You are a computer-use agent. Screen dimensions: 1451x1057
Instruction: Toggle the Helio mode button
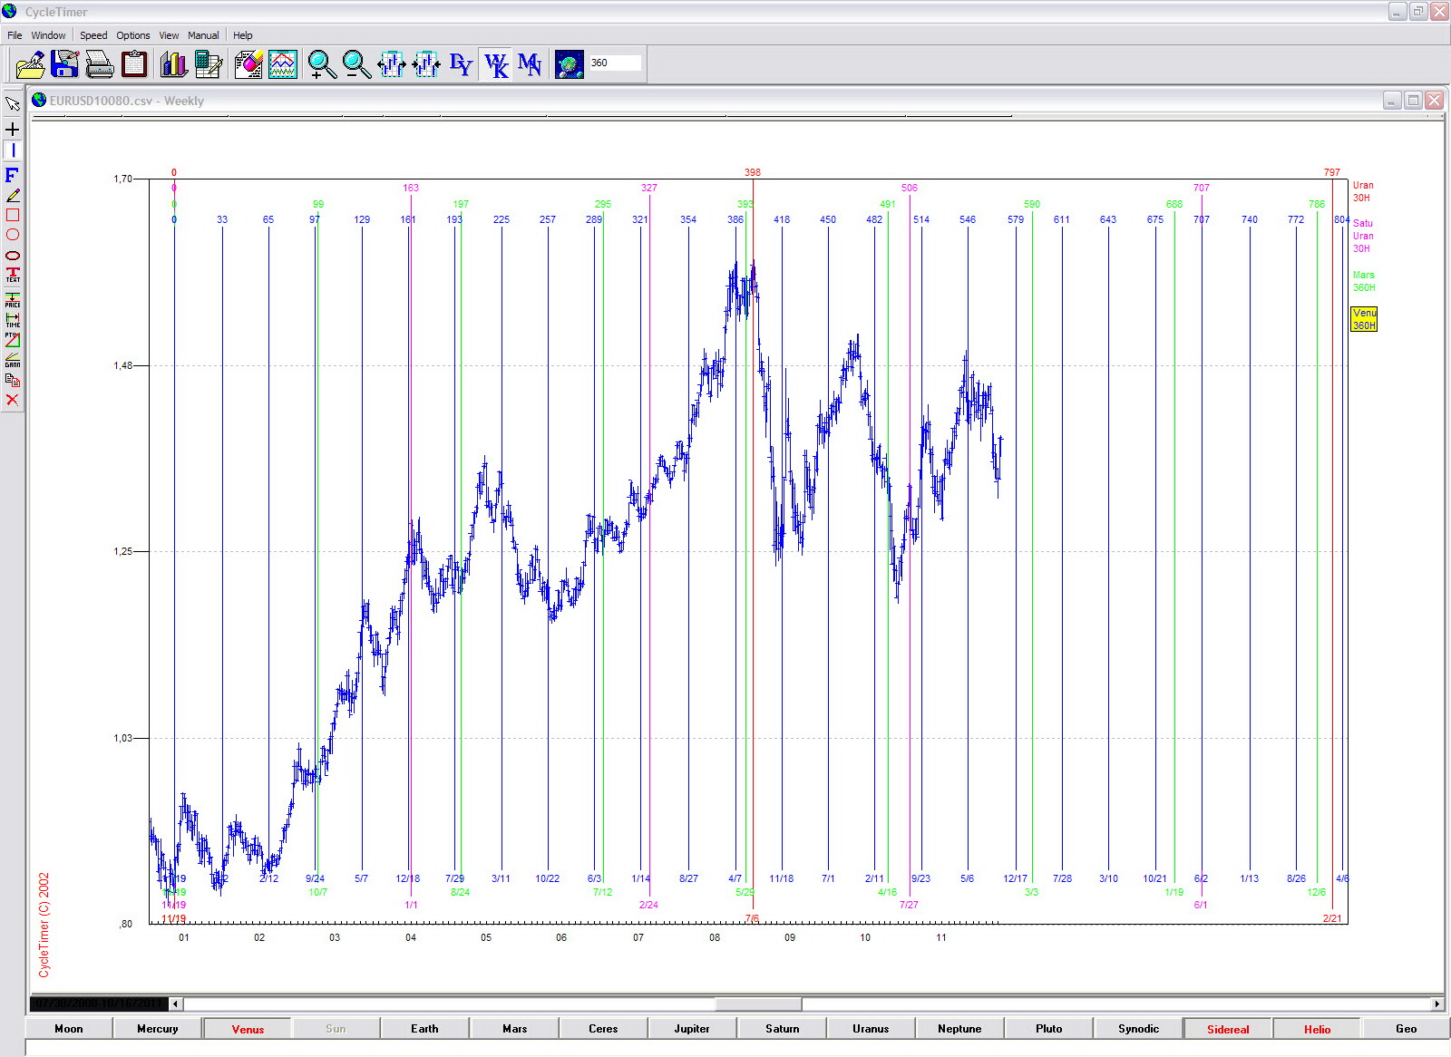[x=1317, y=1029]
